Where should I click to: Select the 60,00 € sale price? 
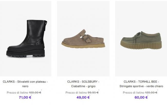[141, 97]
